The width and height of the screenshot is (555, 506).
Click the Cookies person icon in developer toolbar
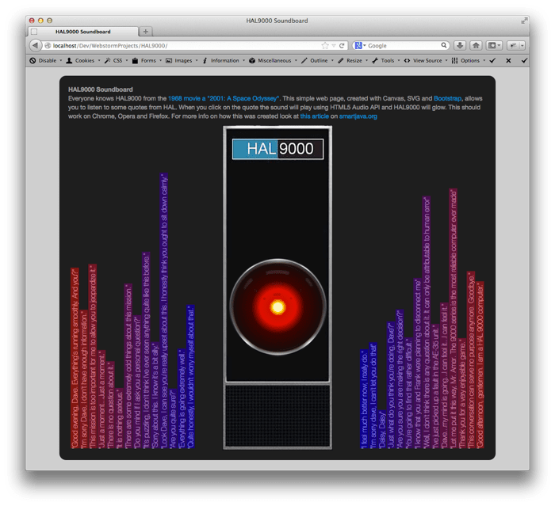tap(69, 60)
